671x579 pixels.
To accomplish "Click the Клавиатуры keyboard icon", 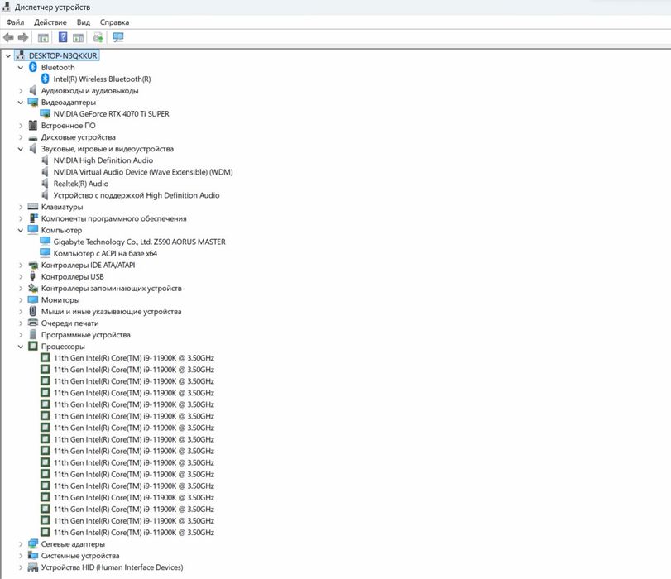I will [x=33, y=207].
